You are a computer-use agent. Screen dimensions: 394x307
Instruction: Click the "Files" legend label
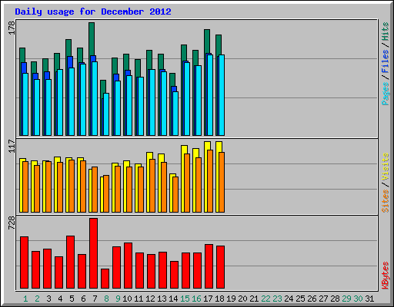click(x=386, y=61)
